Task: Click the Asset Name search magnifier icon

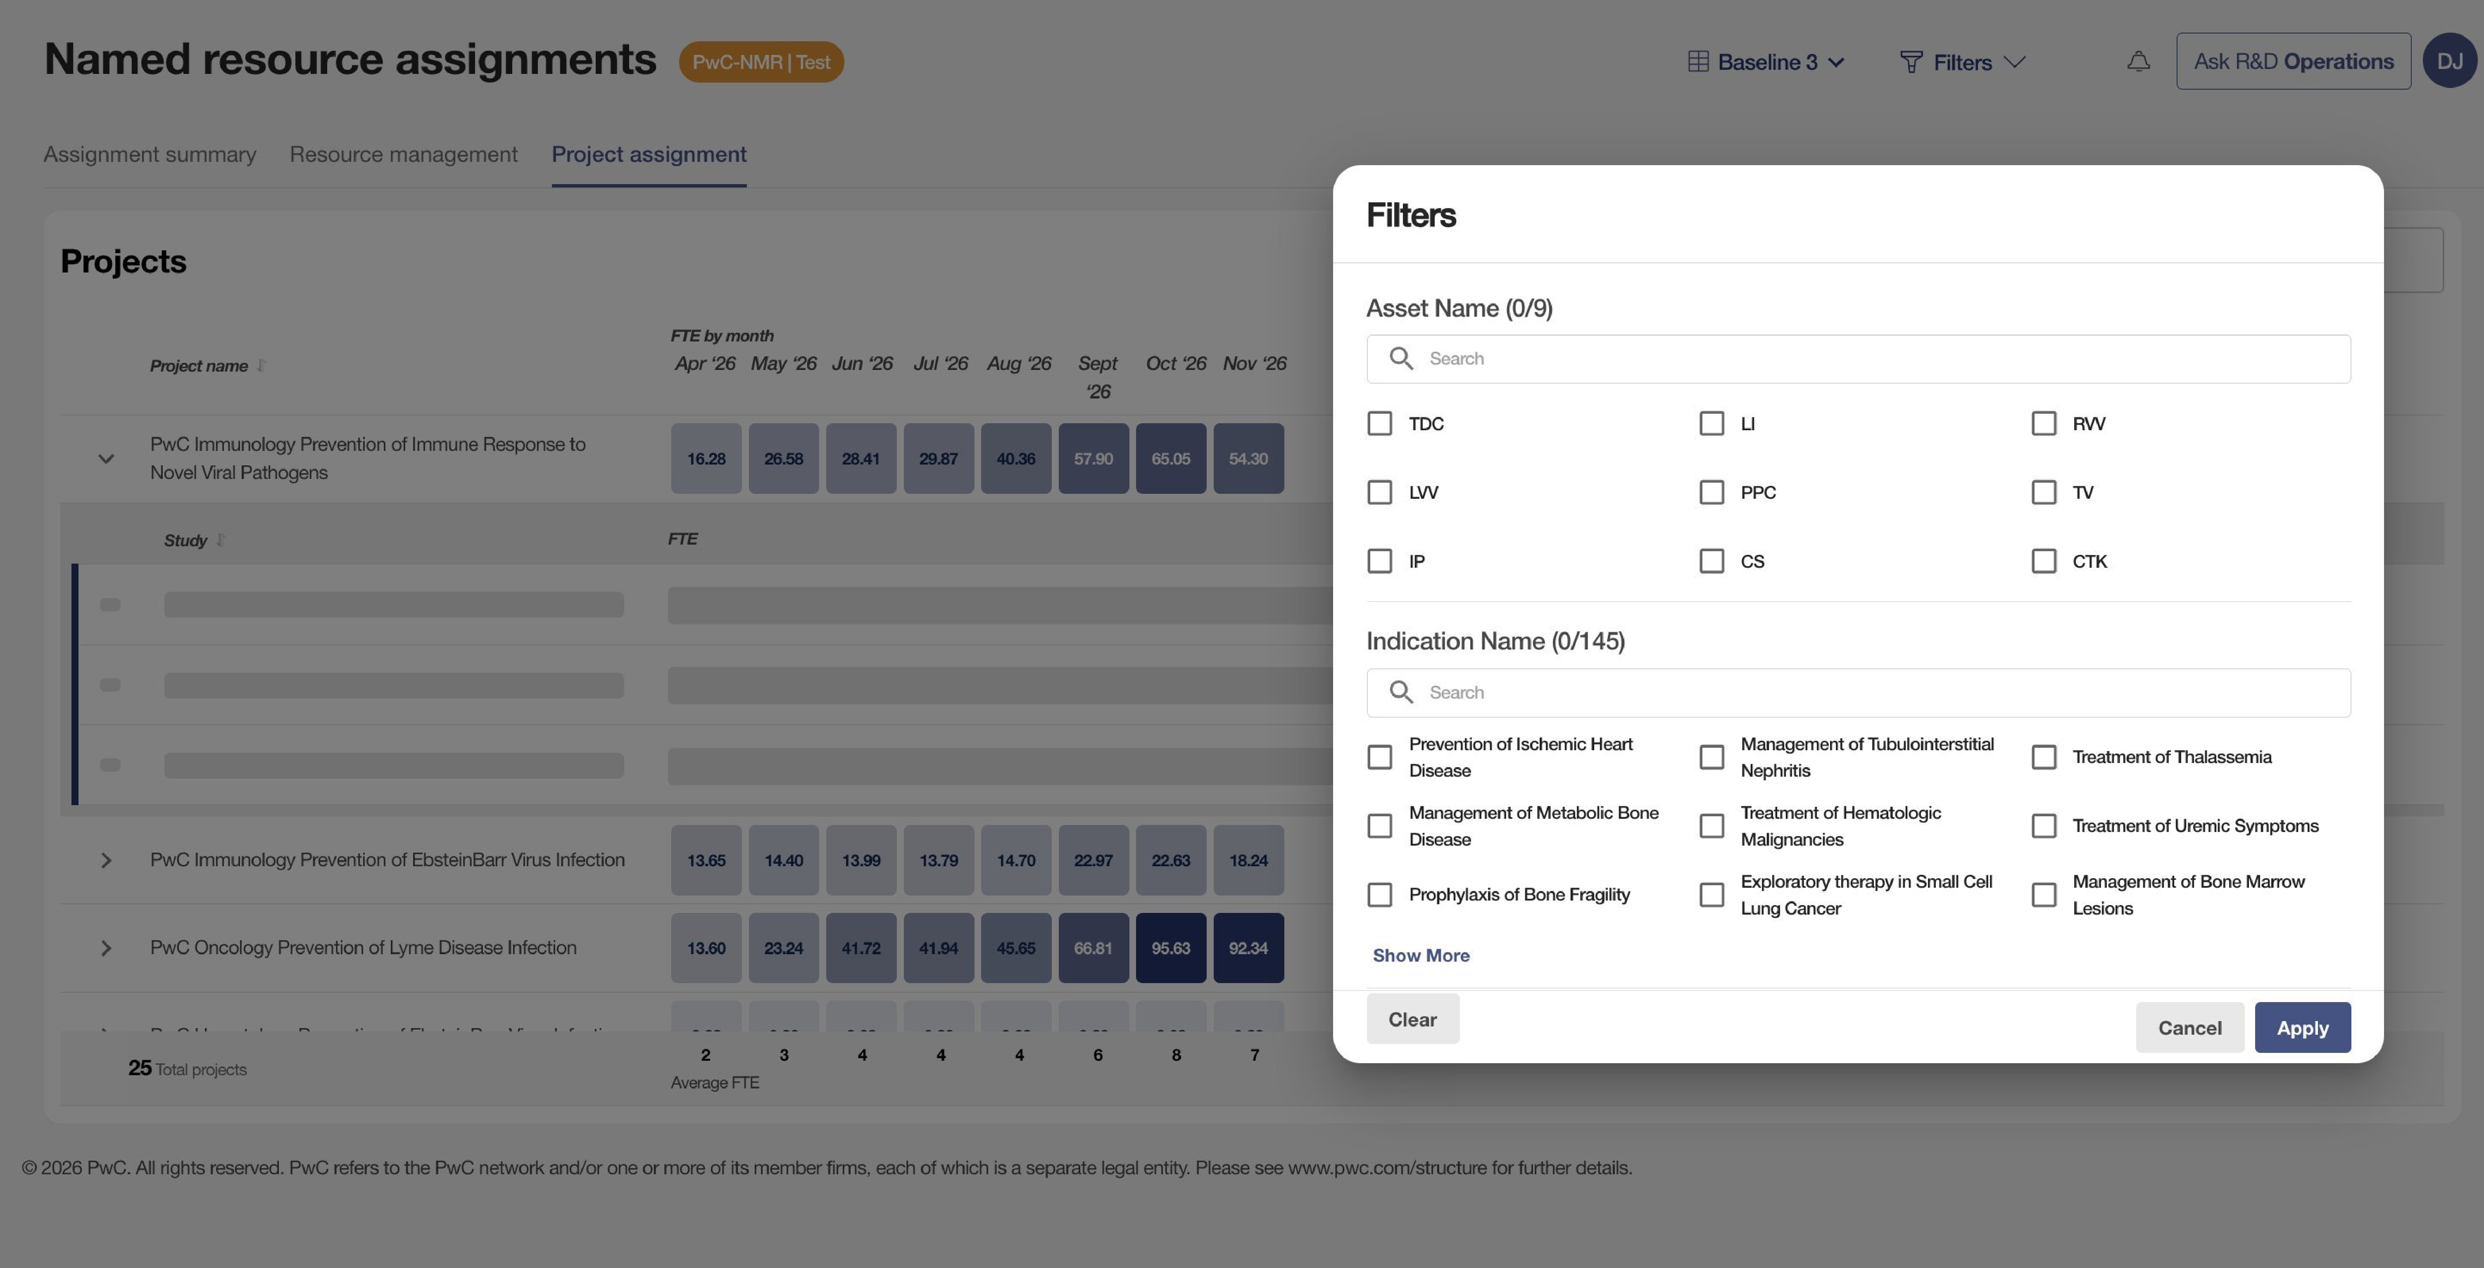Action: click(x=1401, y=358)
